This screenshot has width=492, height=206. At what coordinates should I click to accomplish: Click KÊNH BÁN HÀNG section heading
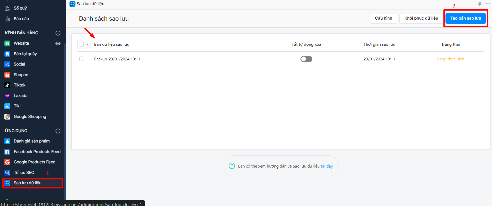(x=22, y=33)
